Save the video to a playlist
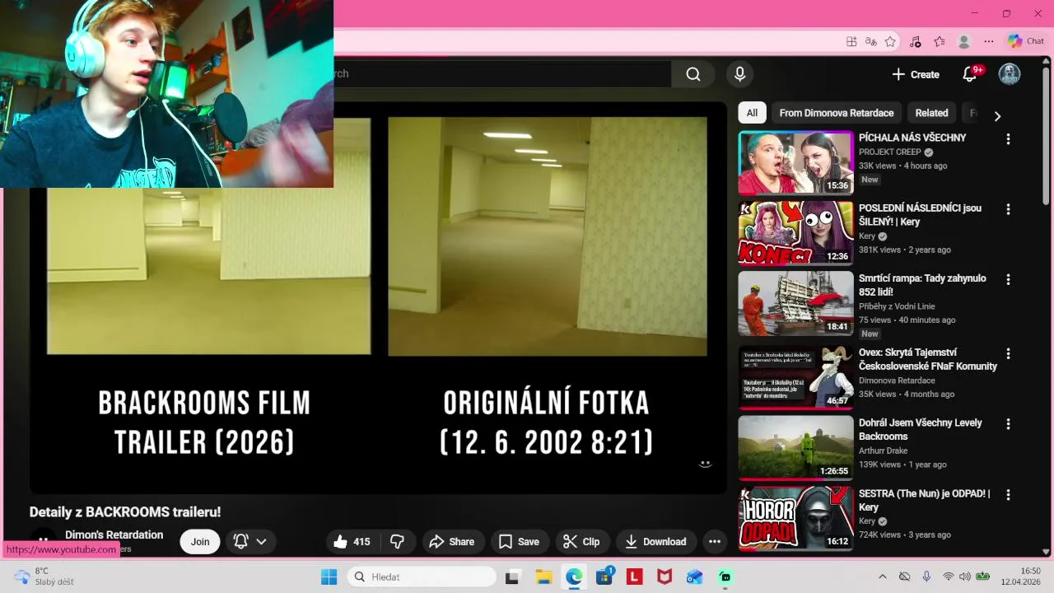1054x593 pixels. (x=519, y=541)
